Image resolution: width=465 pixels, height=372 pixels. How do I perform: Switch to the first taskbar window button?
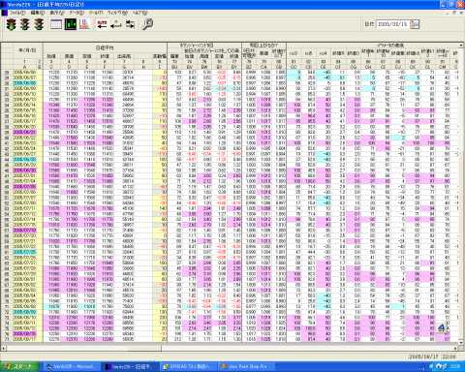pyautogui.click(x=71, y=367)
